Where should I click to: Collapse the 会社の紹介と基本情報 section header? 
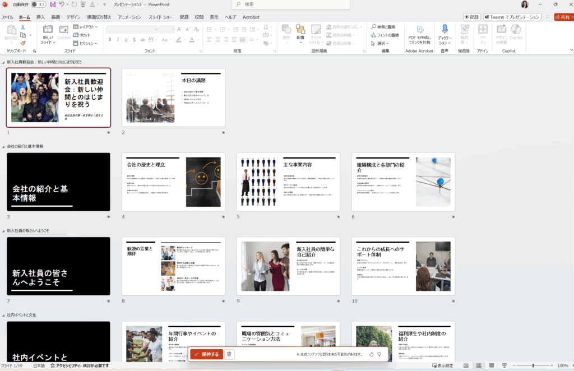[x=3, y=146]
